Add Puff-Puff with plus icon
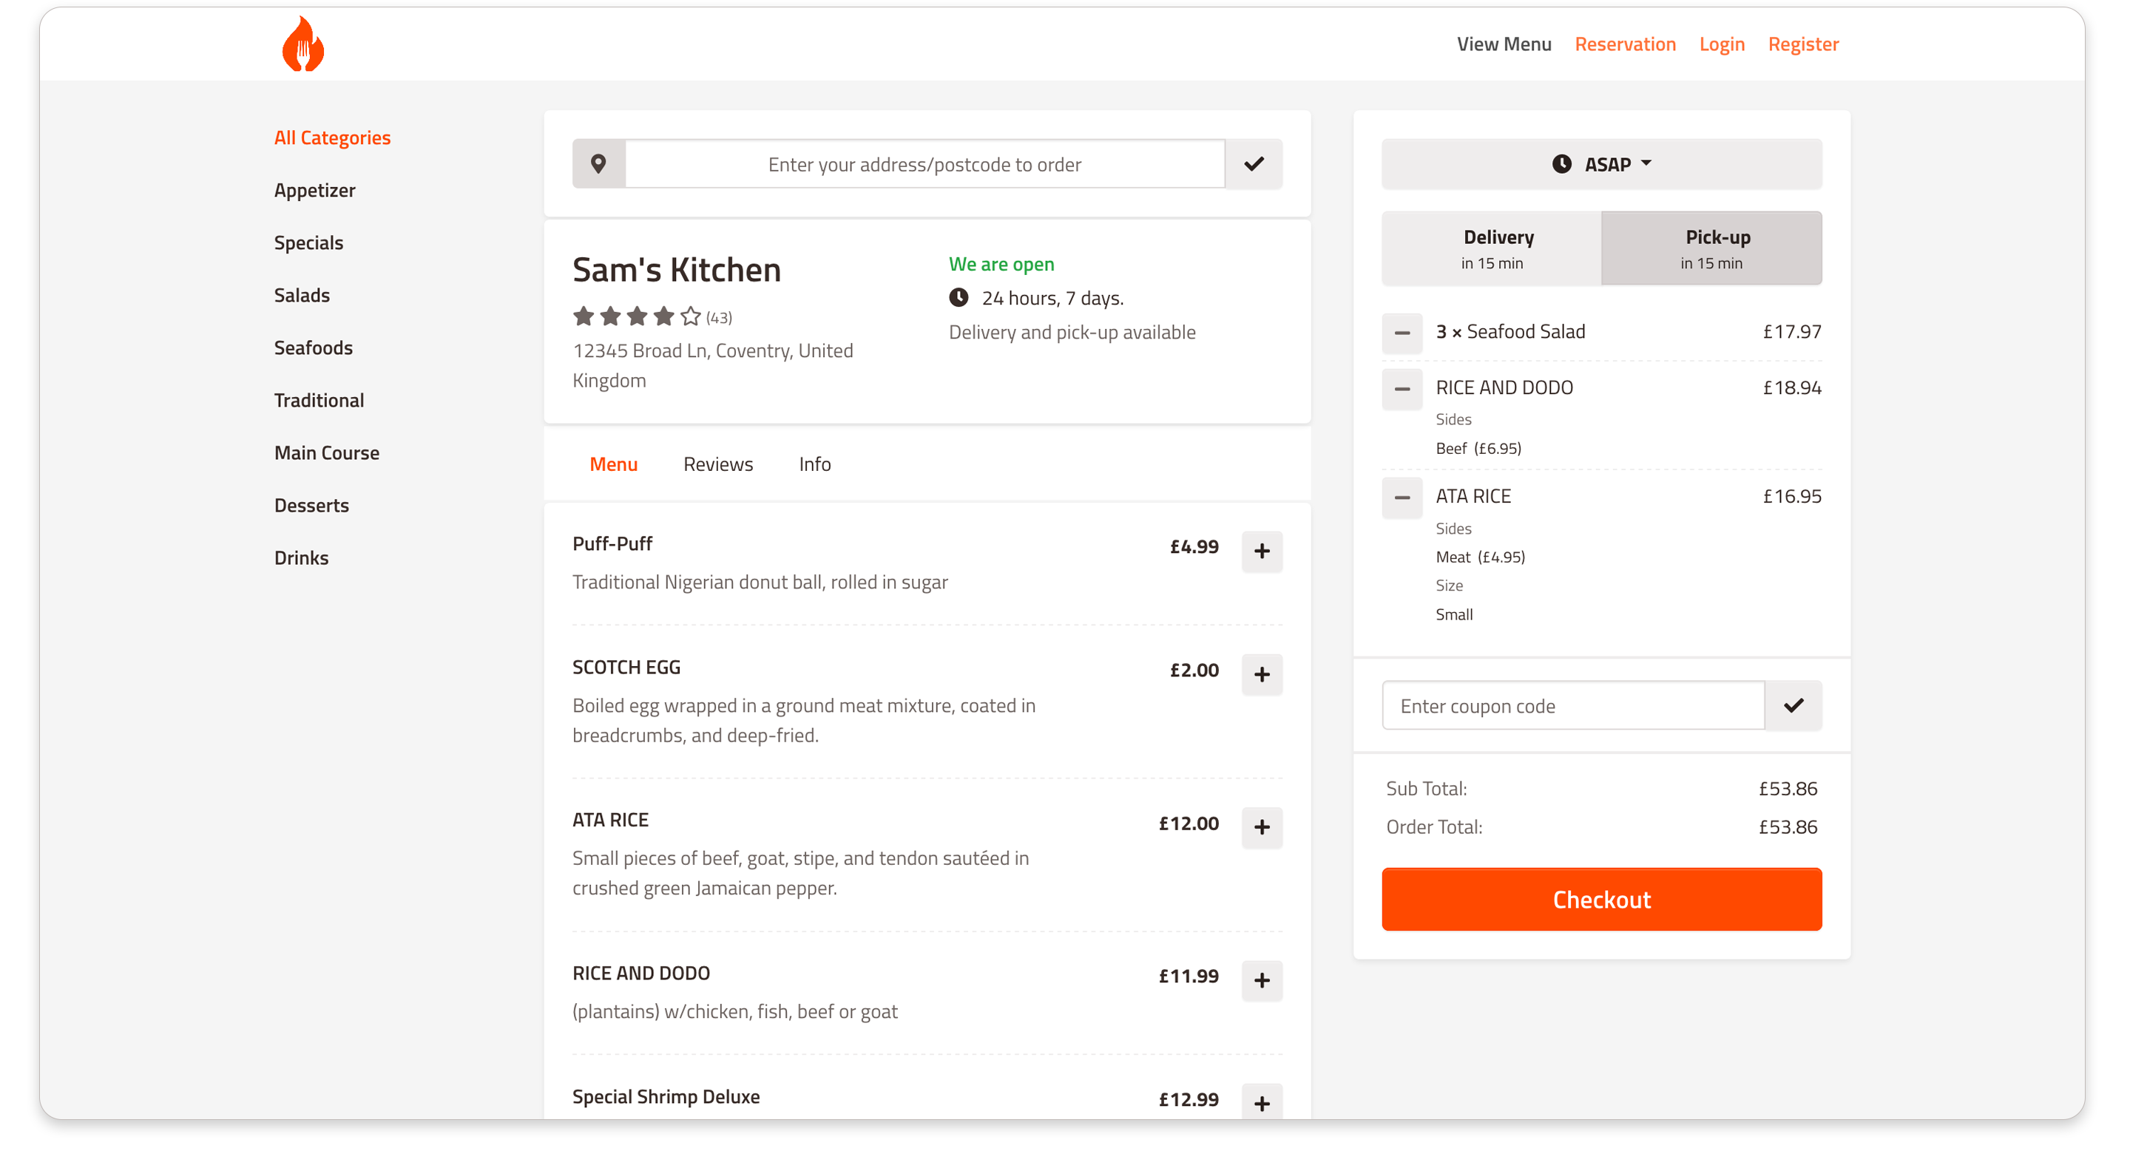 point(1261,551)
